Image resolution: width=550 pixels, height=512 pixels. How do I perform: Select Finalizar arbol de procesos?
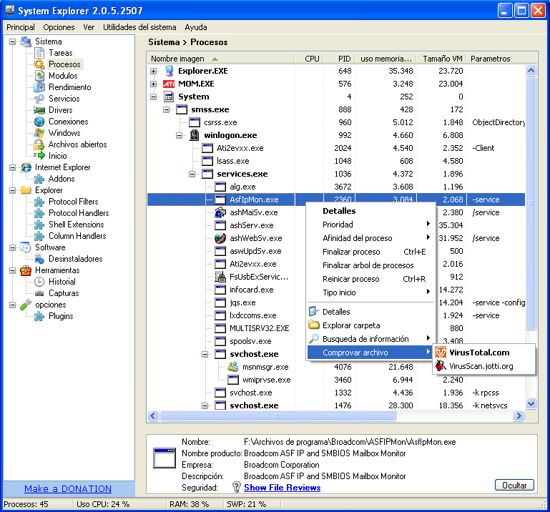click(371, 265)
